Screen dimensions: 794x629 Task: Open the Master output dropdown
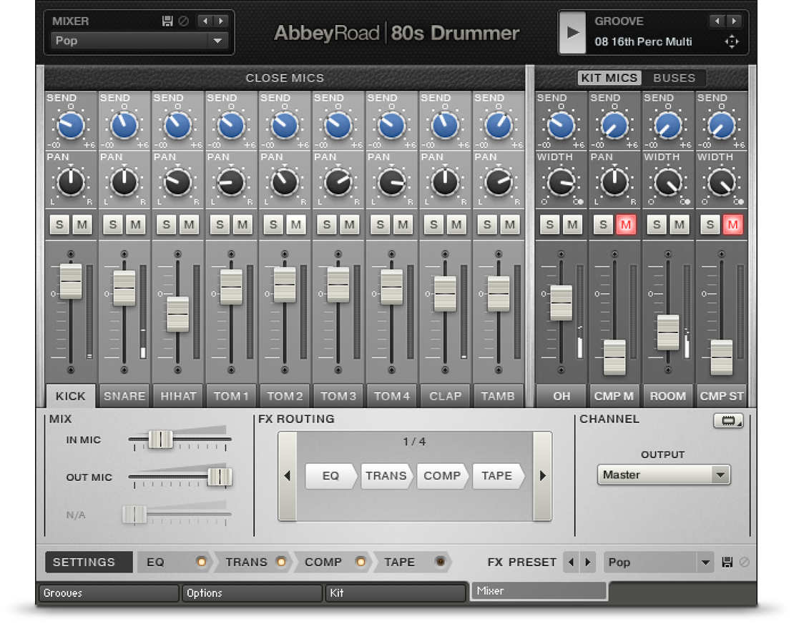tap(664, 475)
